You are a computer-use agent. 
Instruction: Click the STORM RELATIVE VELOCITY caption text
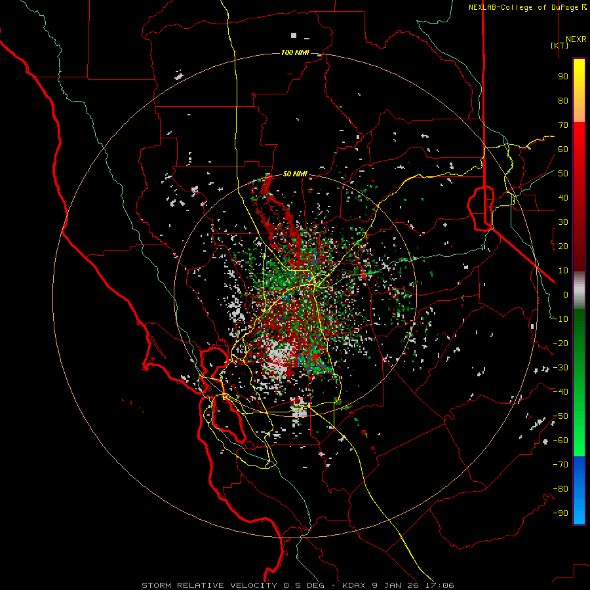click(x=209, y=585)
